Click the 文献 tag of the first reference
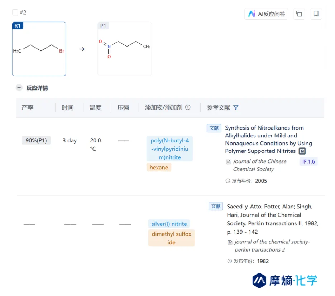Image resolution: width=335 pixels, height=296 pixels. point(214,128)
